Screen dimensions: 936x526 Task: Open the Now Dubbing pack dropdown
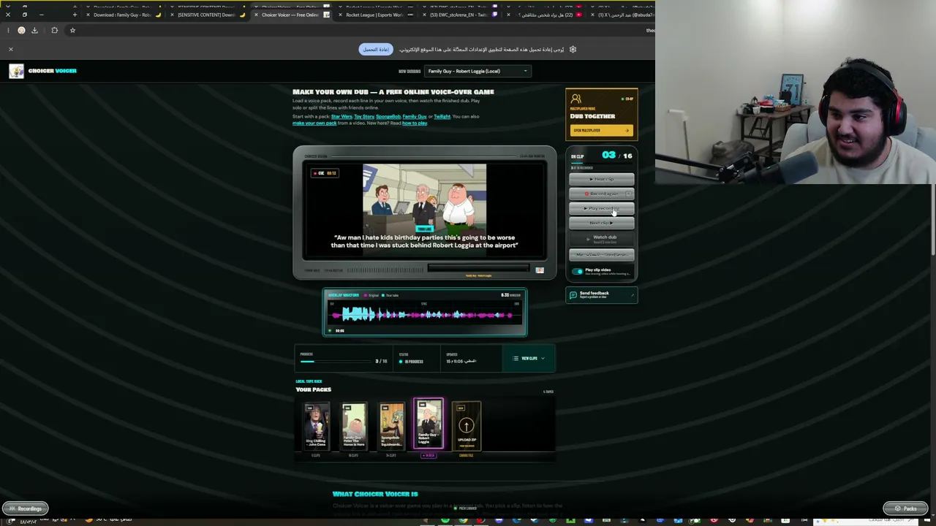[478, 71]
